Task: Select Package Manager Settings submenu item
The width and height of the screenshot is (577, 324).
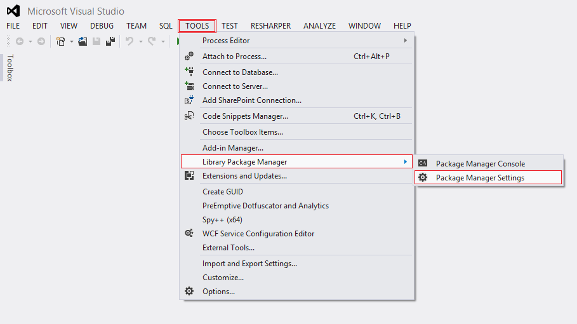Action: coord(488,177)
